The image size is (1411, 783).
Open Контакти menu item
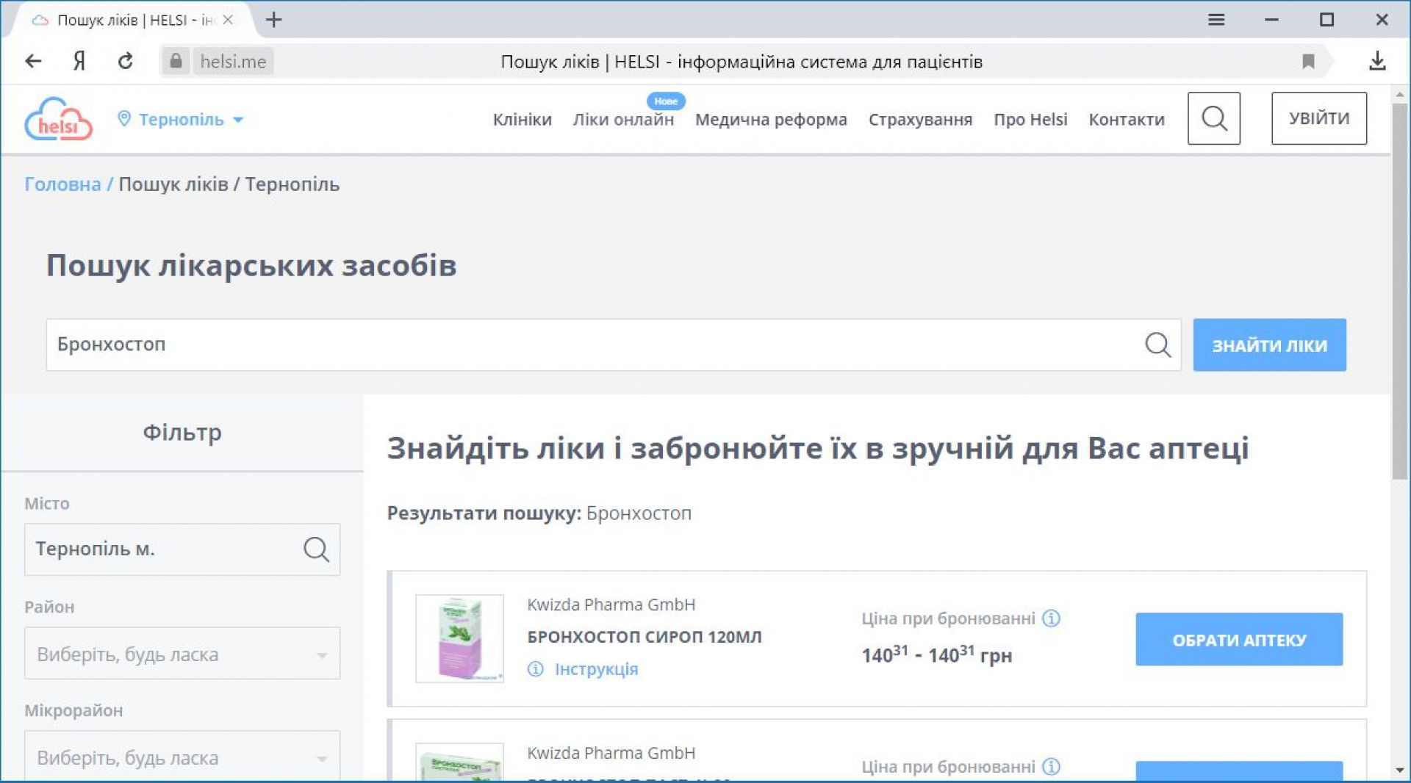pyautogui.click(x=1126, y=119)
